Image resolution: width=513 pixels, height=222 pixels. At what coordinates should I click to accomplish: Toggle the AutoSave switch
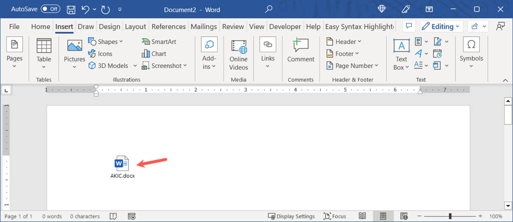pyautogui.click(x=51, y=9)
